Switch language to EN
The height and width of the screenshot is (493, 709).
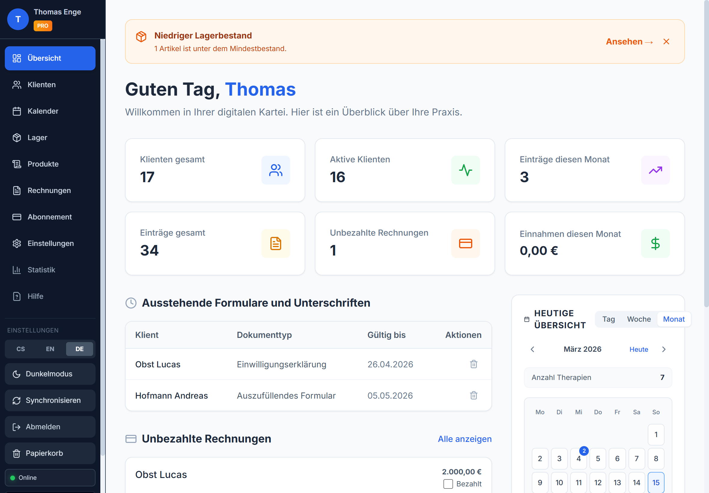coord(50,349)
